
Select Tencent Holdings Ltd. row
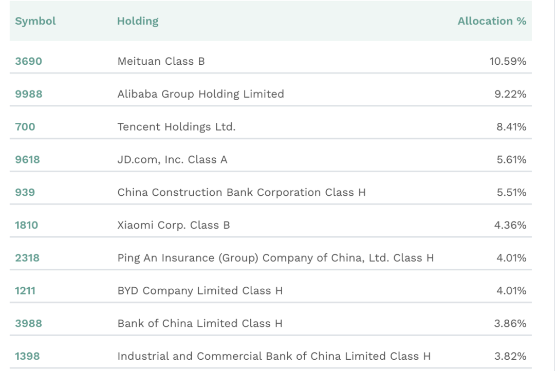tap(176, 127)
